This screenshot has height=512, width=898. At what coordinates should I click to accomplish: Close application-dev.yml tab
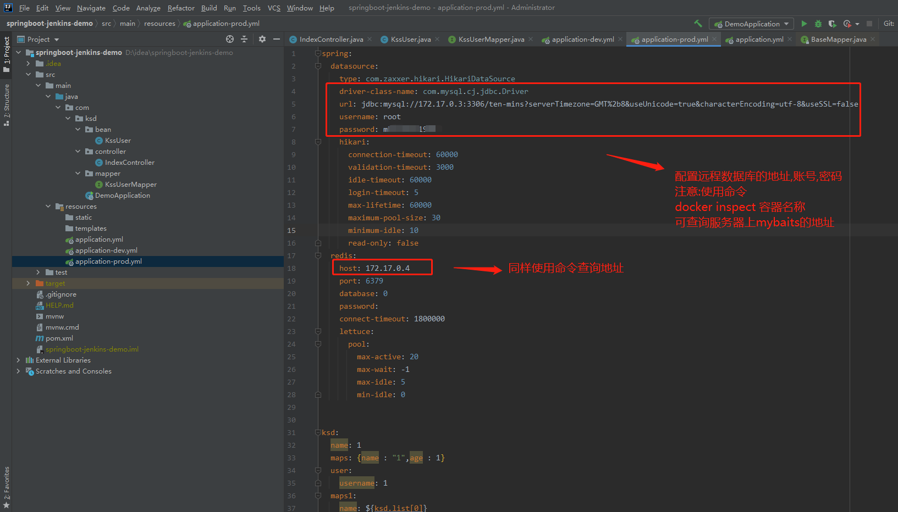click(620, 39)
